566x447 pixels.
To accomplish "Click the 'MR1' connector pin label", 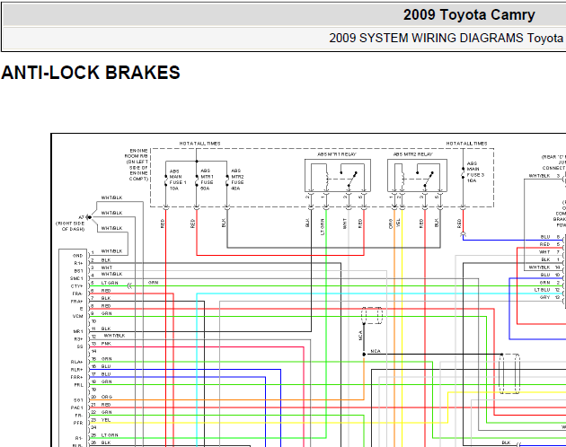I will [78, 331].
